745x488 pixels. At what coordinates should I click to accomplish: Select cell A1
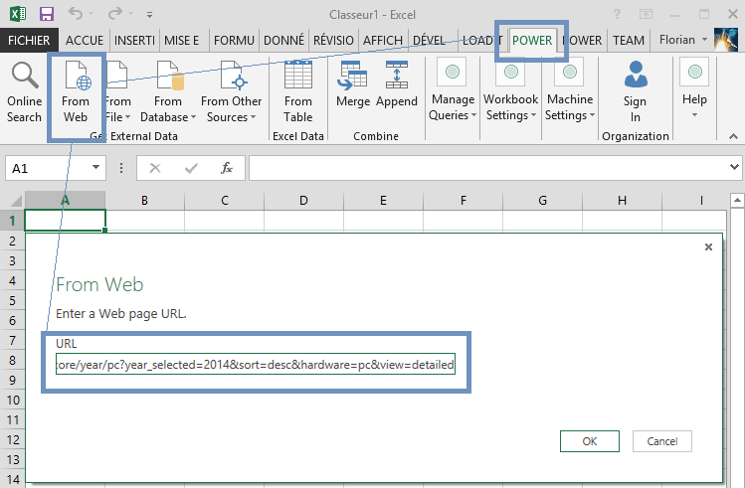pyautogui.click(x=65, y=221)
